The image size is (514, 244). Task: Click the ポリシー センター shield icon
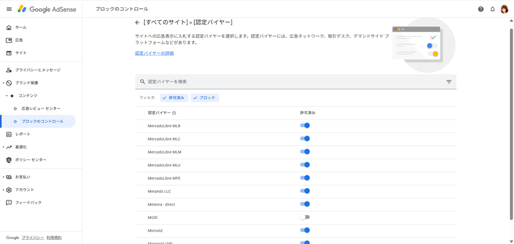(9, 160)
